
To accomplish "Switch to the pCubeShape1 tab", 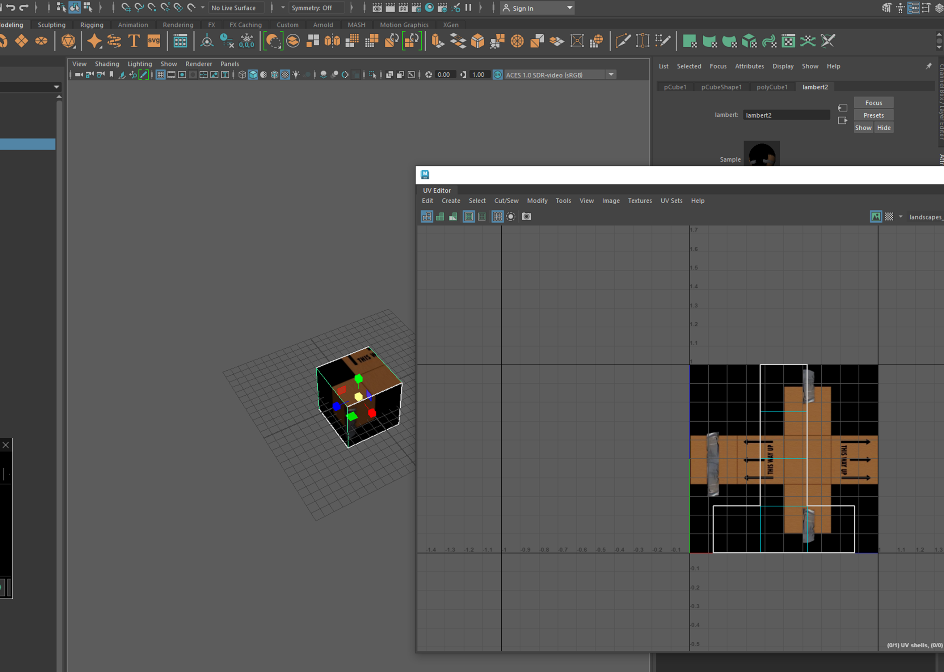I will [x=721, y=87].
